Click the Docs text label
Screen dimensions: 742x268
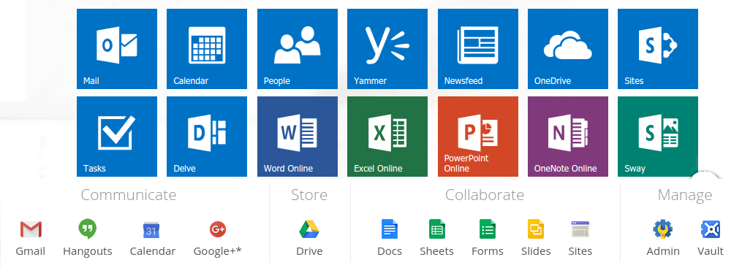(390, 251)
